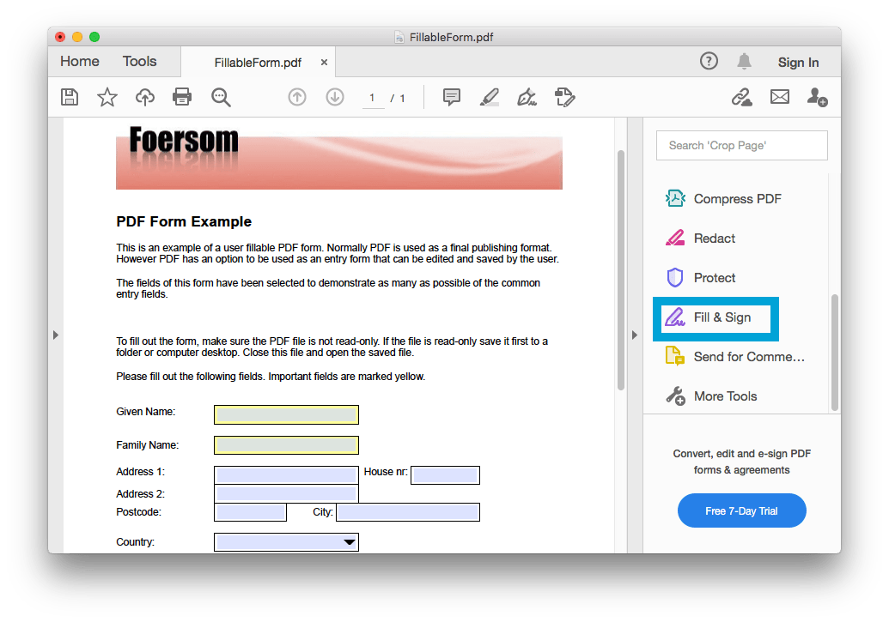Send document by email envelope icon

(x=780, y=97)
